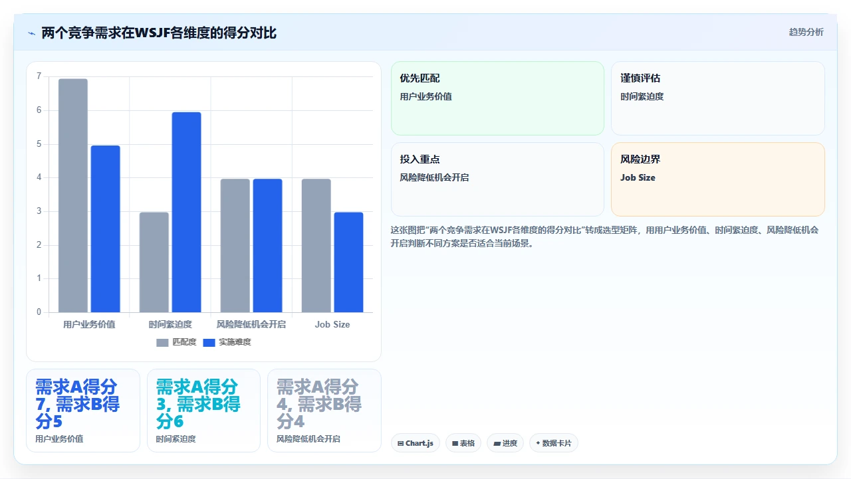Click the Job Size axis label

point(332,324)
